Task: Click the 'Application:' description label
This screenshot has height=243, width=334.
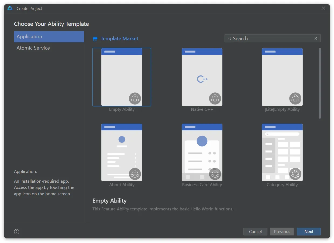Action: 25,171
